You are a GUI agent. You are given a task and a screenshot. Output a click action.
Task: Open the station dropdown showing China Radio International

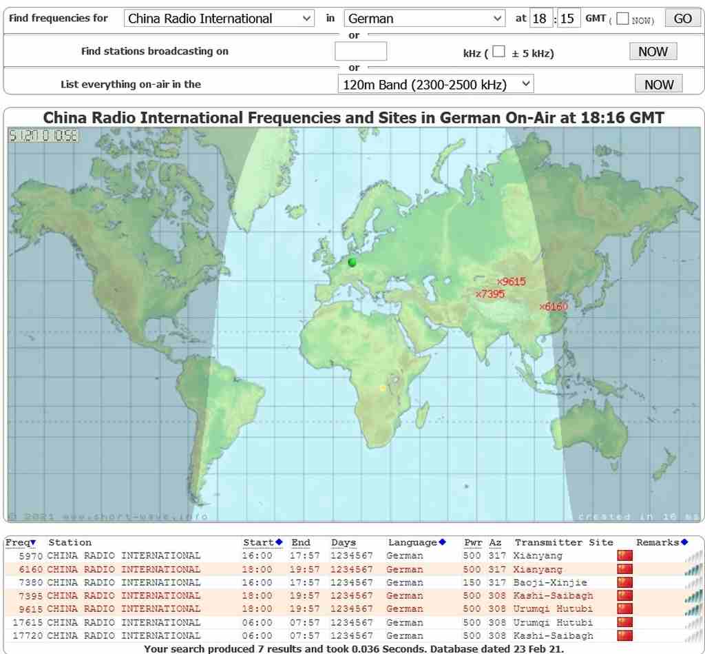219,19
